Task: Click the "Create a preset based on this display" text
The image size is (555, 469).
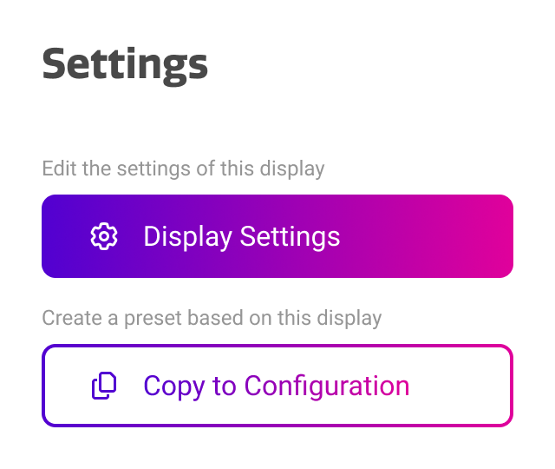Action: [212, 318]
